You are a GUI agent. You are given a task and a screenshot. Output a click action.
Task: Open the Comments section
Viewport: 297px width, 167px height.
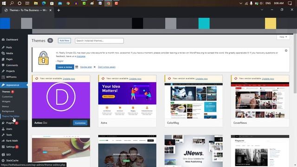tap(12, 65)
